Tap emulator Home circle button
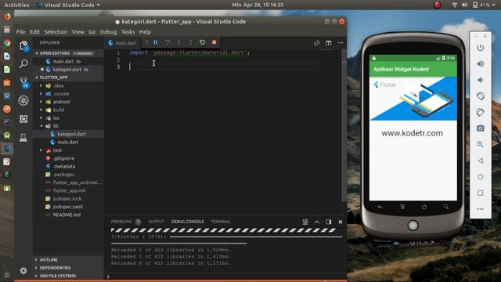The height and width of the screenshot is (282, 501). (480, 177)
